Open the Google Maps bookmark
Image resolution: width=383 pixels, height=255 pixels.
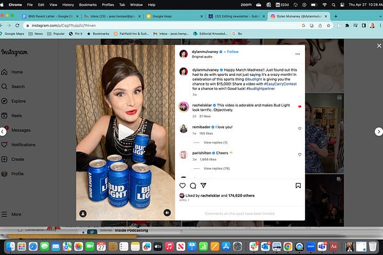tap(12, 34)
